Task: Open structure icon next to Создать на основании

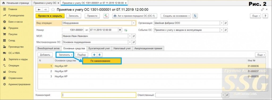Action: [195, 16]
